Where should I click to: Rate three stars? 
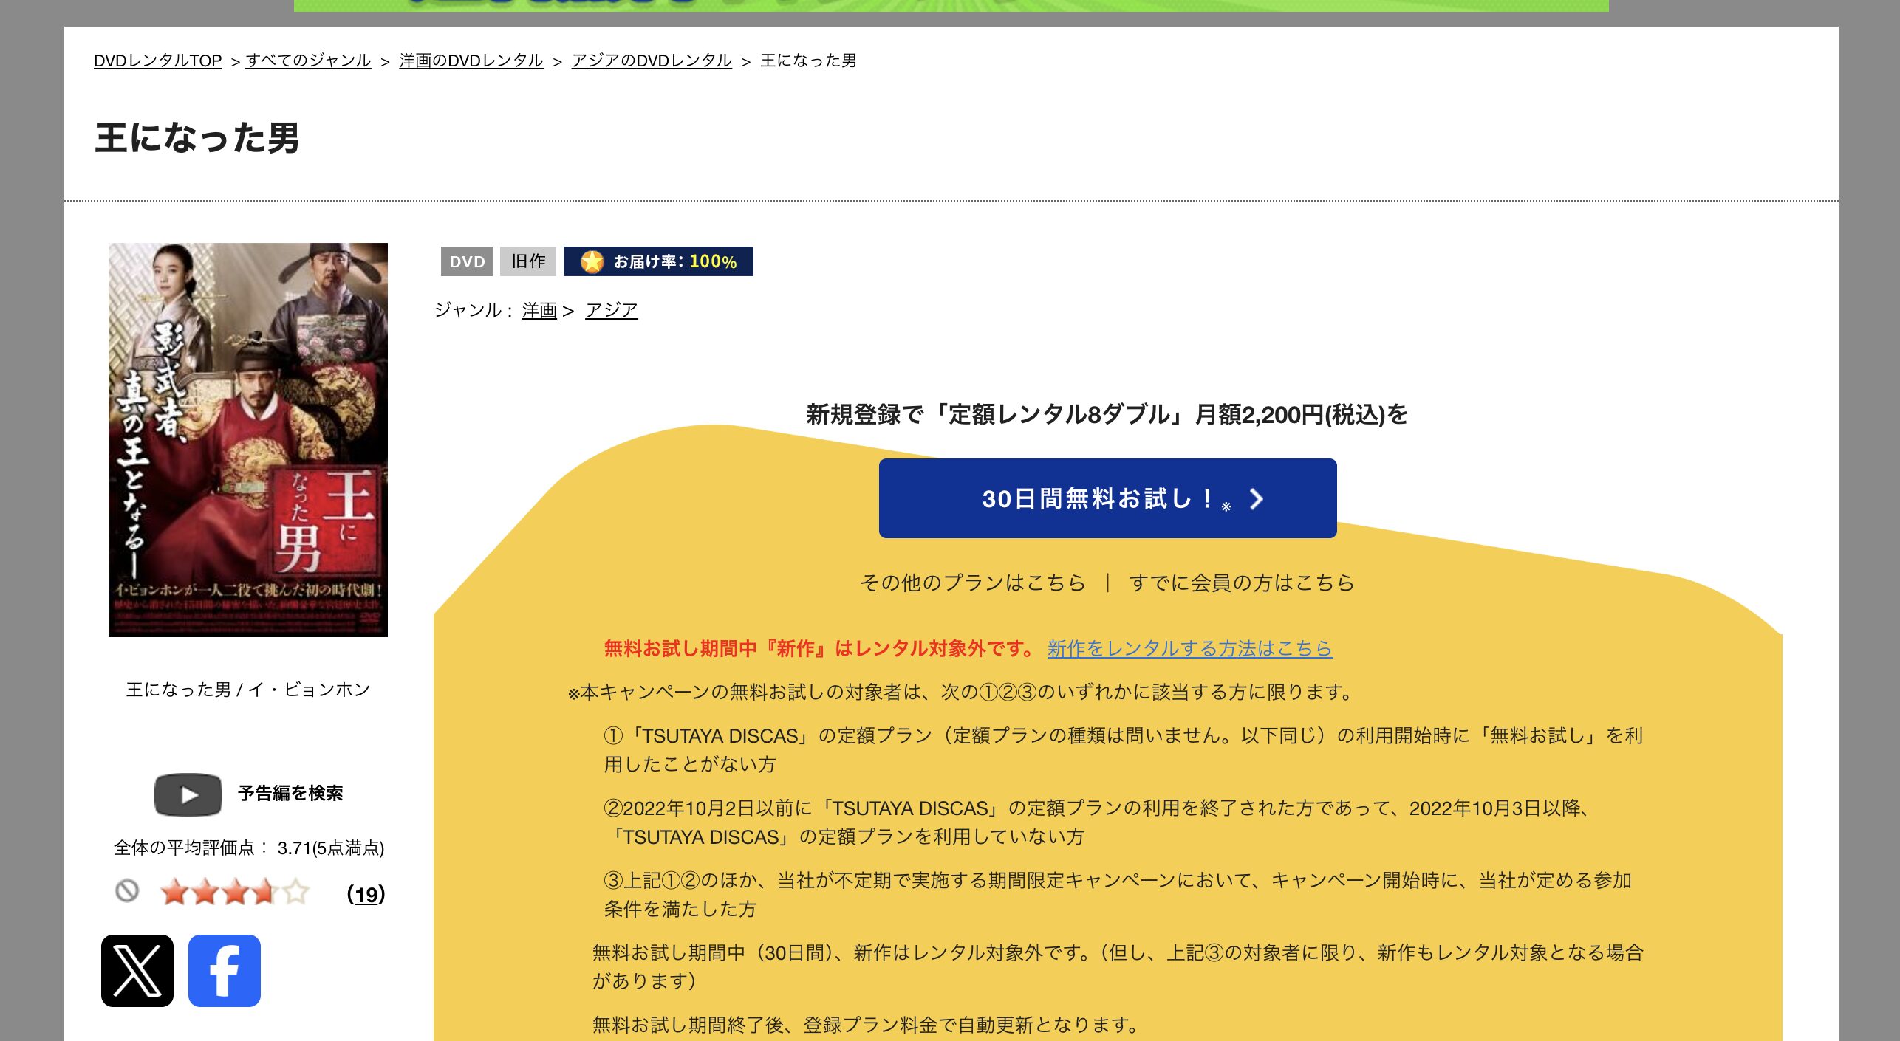click(x=236, y=893)
